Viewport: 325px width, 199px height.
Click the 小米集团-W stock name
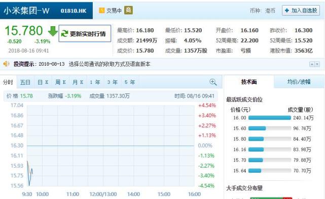pyautogui.click(x=26, y=11)
